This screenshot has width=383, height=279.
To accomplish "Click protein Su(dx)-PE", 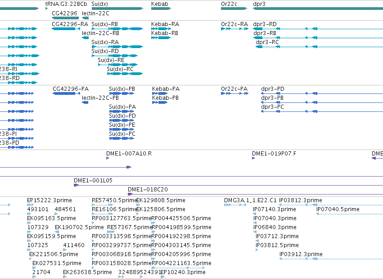I will (122, 125).
